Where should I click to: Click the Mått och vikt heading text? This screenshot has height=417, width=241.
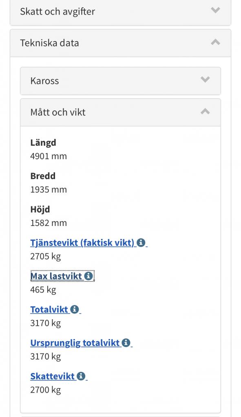(58, 112)
